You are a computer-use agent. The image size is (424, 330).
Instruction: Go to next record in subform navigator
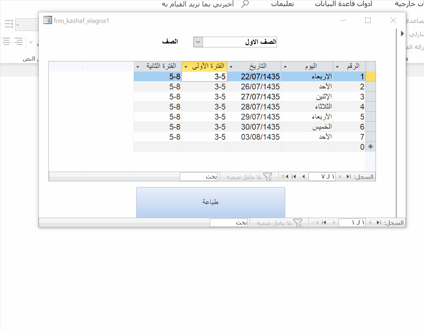coord(303,177)
